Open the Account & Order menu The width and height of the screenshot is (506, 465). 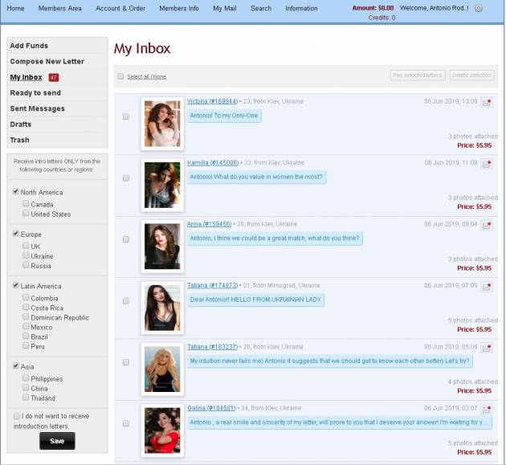click(x=120, y=8)
